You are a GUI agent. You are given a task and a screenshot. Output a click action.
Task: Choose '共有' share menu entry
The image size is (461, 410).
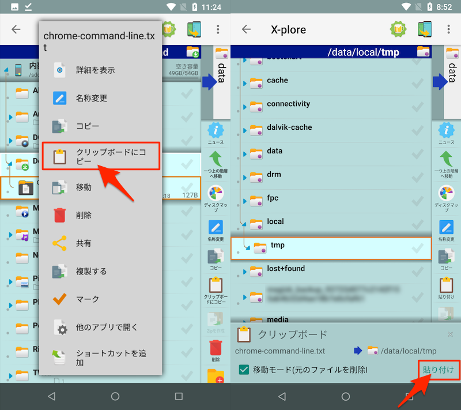[x=84, y=243]
